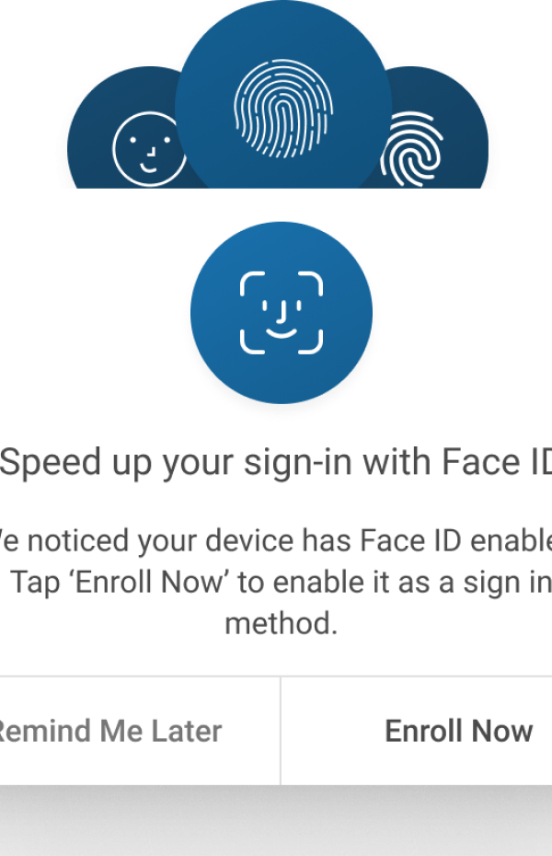Click the vertical divider between the buttons
552x856 pixels.
tap(281, 731)
